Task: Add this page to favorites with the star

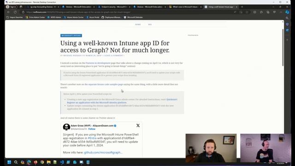Action: click(247, 12)
